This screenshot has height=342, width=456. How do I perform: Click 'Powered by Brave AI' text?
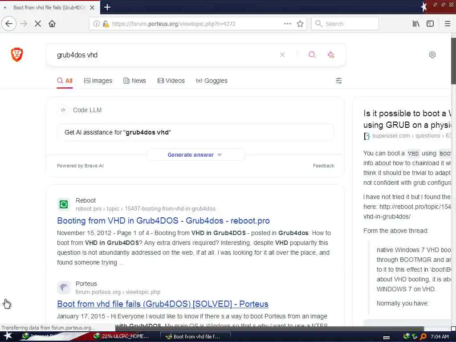[x=80, y=166]
